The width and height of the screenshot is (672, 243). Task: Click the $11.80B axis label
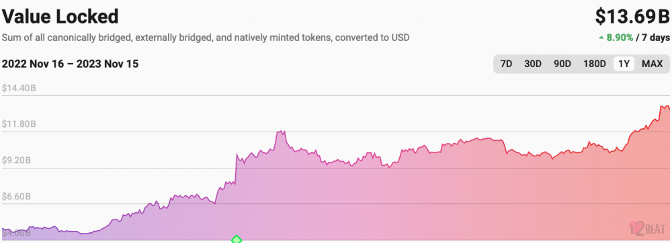tap(19, 124)
